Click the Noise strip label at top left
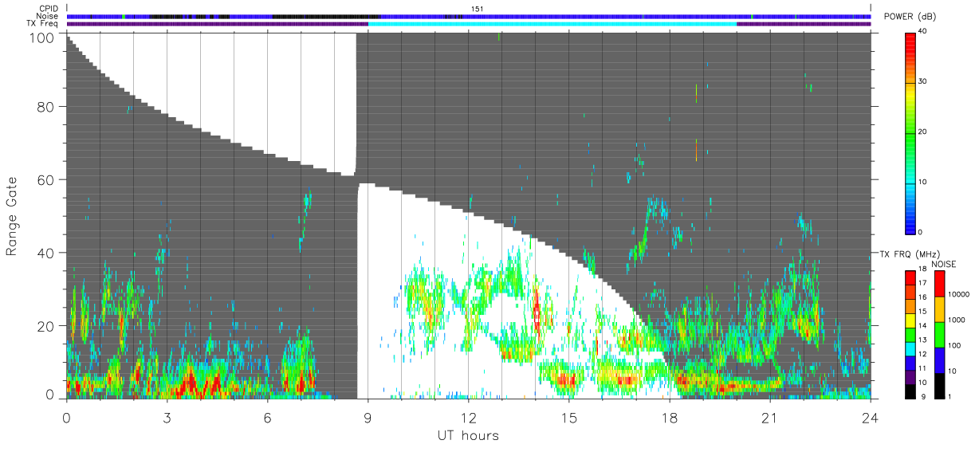Viewport: 979px width, 452px height. 48,16
